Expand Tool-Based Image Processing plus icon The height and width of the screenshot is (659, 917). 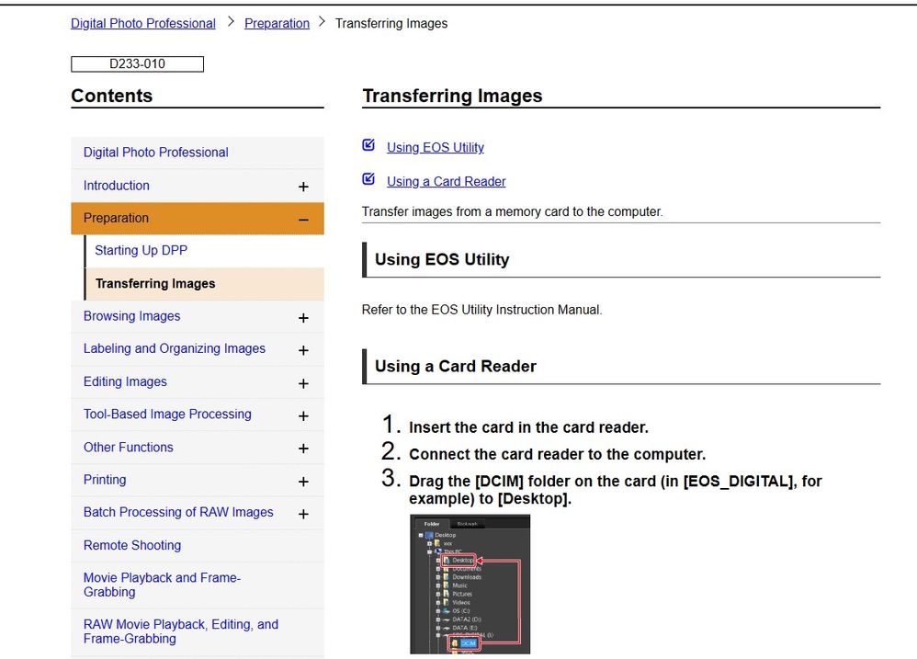pos(303,416)
